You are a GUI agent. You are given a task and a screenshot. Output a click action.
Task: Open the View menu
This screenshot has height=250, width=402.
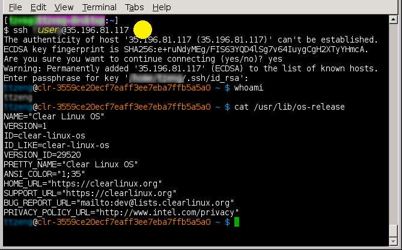point(64,7)
